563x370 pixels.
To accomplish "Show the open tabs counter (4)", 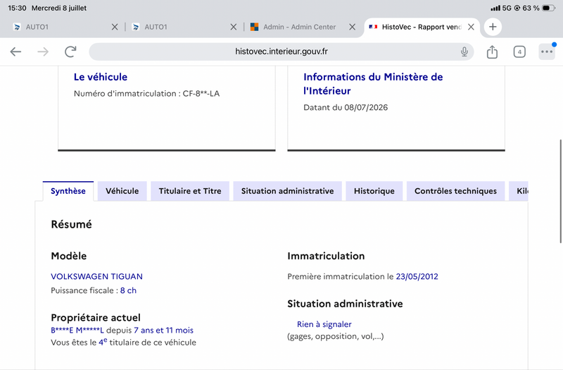I will pos(519,51).
